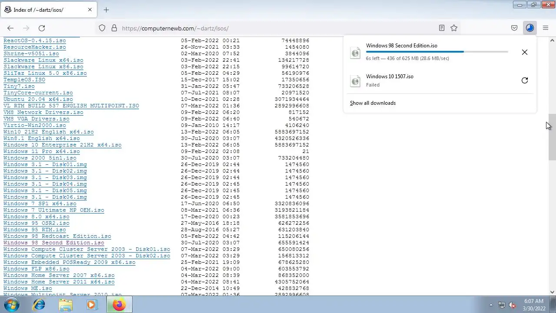Click Windows 10 1507.iso file icon in downloads

(x=355, y=81)
